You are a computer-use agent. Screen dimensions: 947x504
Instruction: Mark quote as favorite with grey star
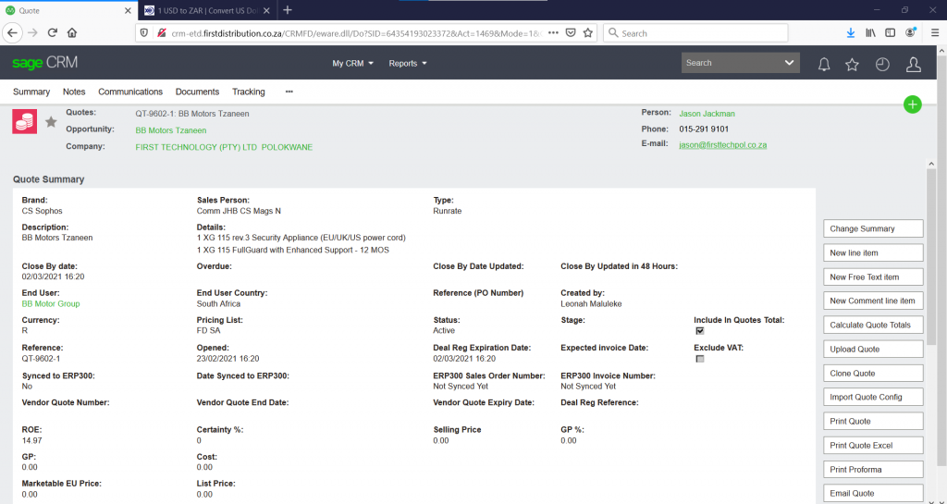coord(51,122)
